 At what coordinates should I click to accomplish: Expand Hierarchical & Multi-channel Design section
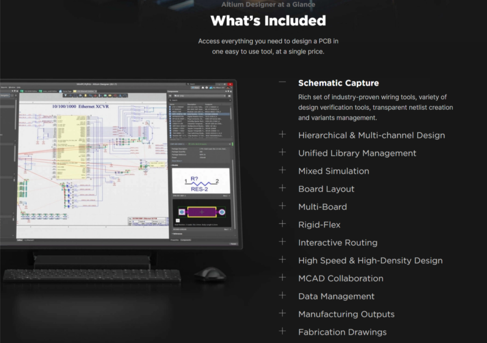[x=282, y=135]
